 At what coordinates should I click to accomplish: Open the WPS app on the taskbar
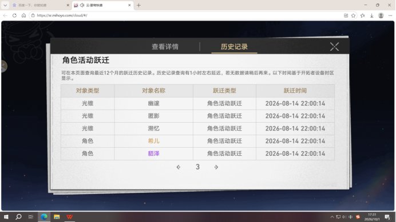pos(69,217)
